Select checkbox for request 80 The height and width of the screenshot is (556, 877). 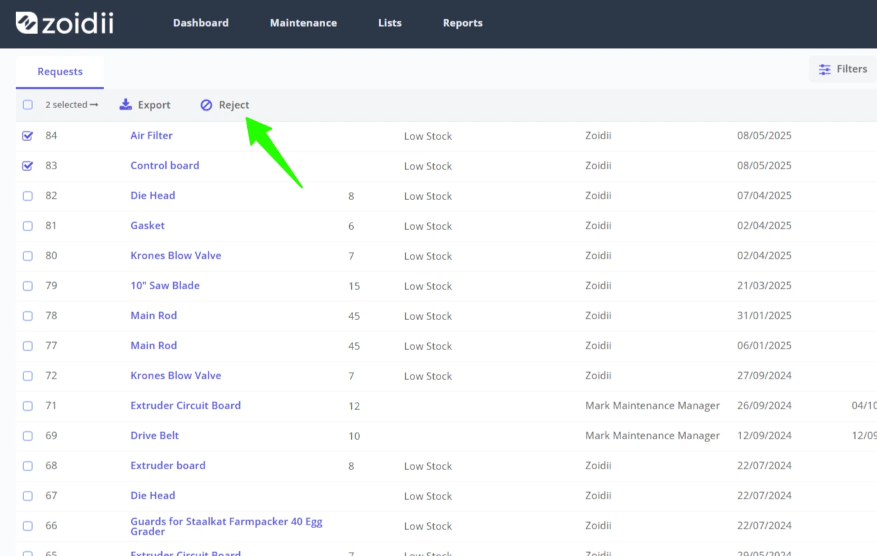[27, 256]
